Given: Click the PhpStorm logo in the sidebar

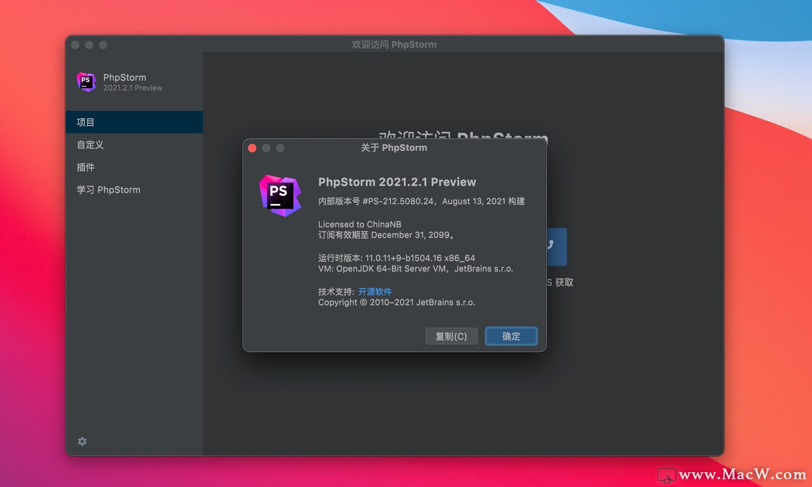Looking at the screenshot, I should 86,82.
